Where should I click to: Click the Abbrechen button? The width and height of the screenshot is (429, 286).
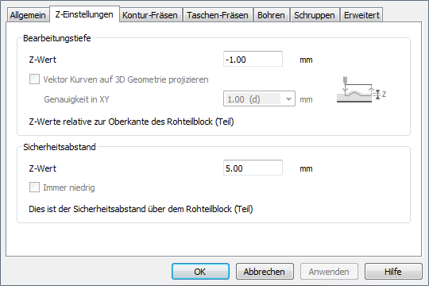point(265,272)
